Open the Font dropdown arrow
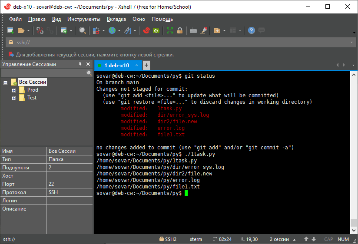The width and height of the screenshot is (358, 244). click(135, 30)
